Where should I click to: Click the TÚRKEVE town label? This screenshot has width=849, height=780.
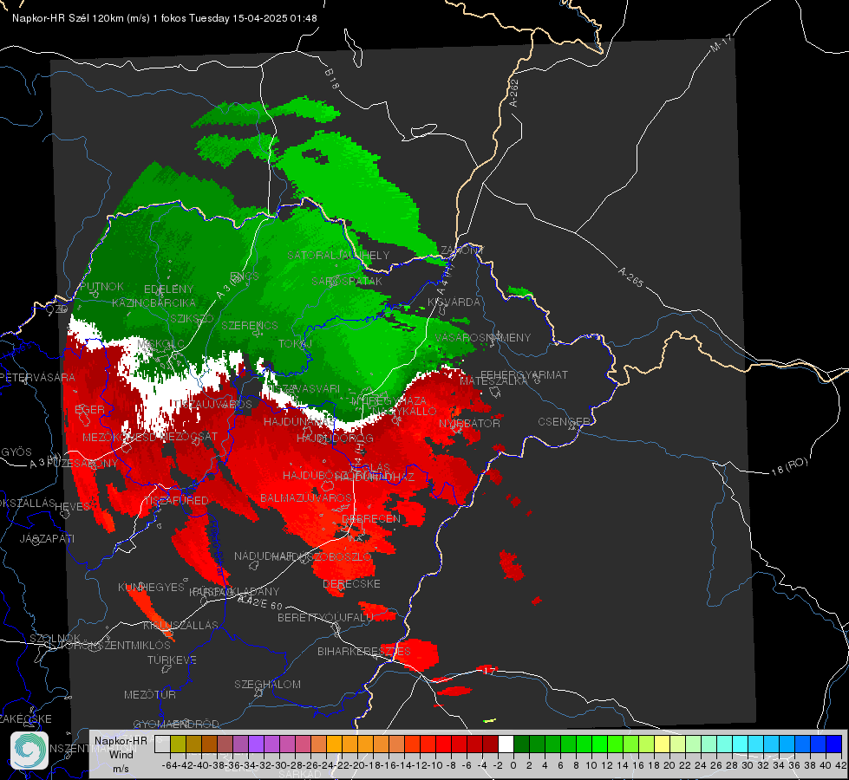pos(173,660)
